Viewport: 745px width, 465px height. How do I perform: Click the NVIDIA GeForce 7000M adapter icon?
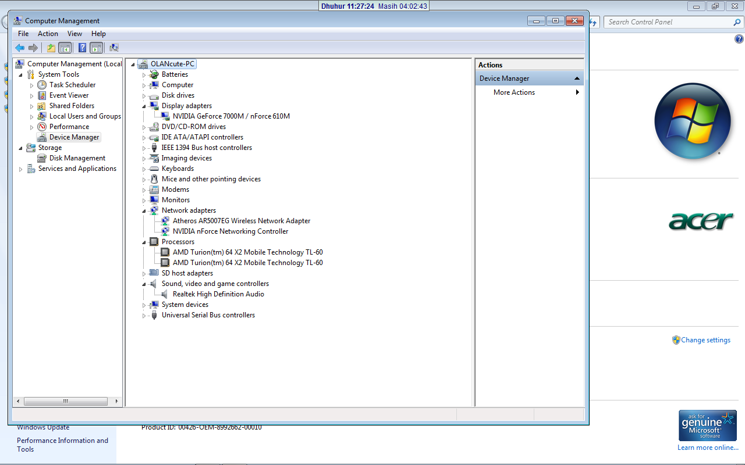pyautogui.click(x=165, y=116)
